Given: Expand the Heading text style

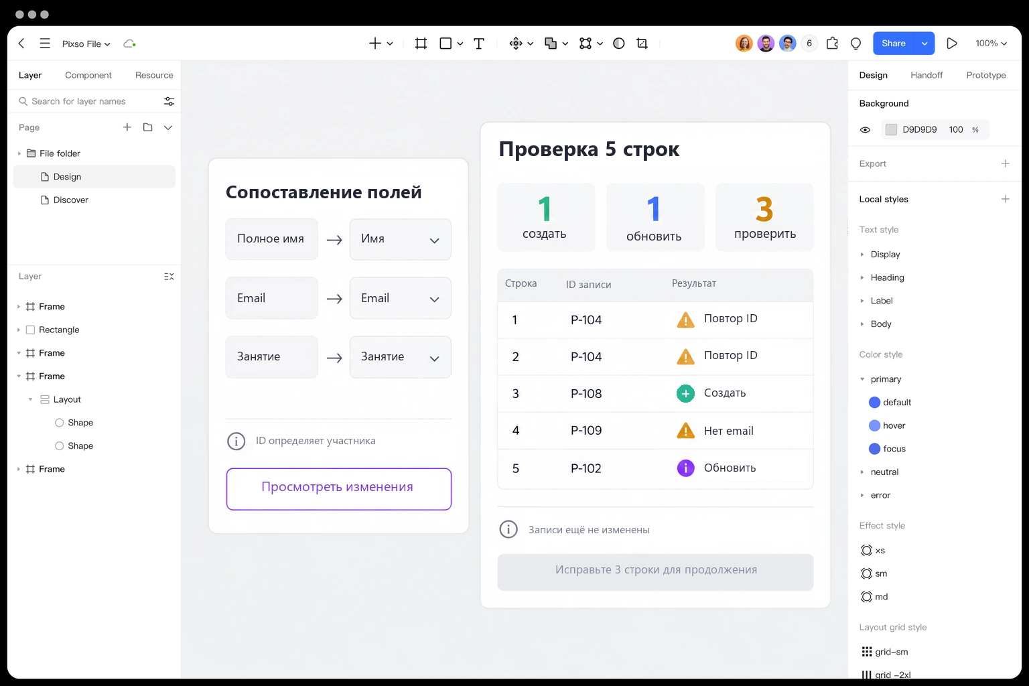Looking at the screenshot, I should pyautogui.click(x=862, y=277).
